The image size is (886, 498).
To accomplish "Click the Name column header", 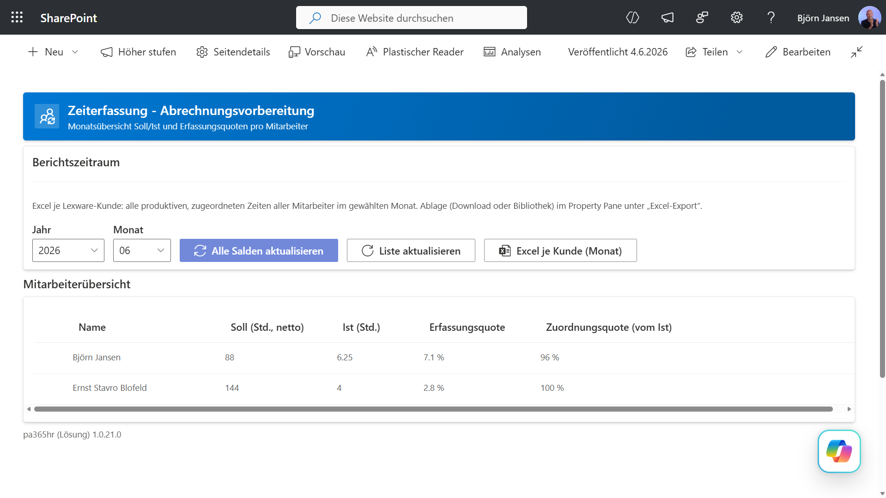I will (x=92, y=327).
